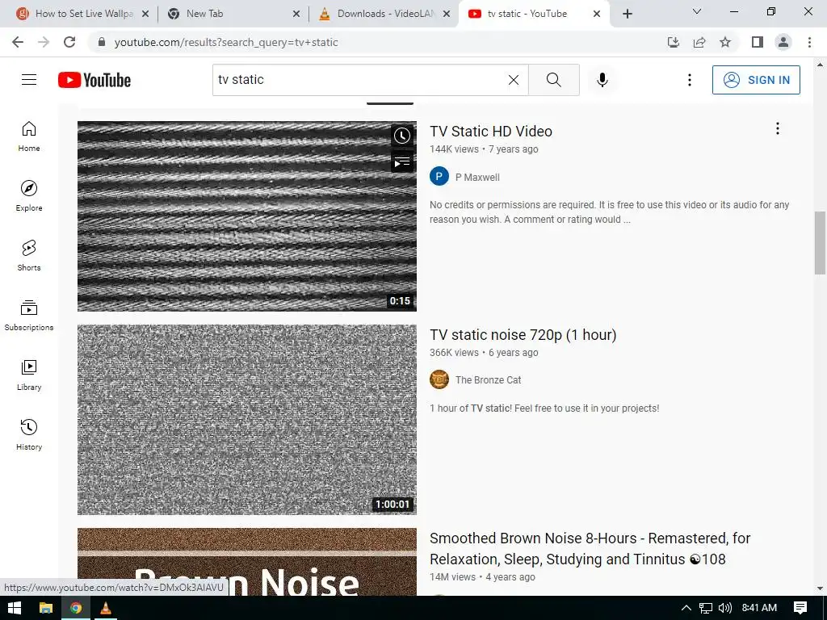Screen dimensions: 827x620
Task: Close the Downloads - VideoLAN tab
Action: point(447,15)
